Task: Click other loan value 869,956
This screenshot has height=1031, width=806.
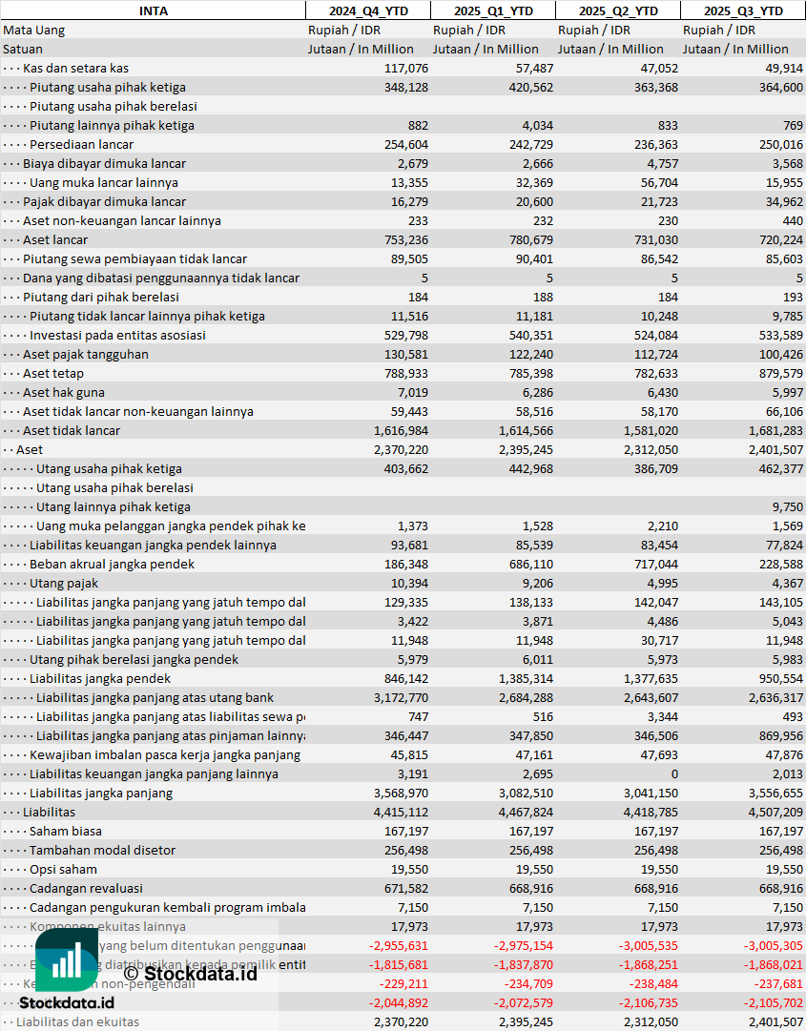Action: point(781,735)
